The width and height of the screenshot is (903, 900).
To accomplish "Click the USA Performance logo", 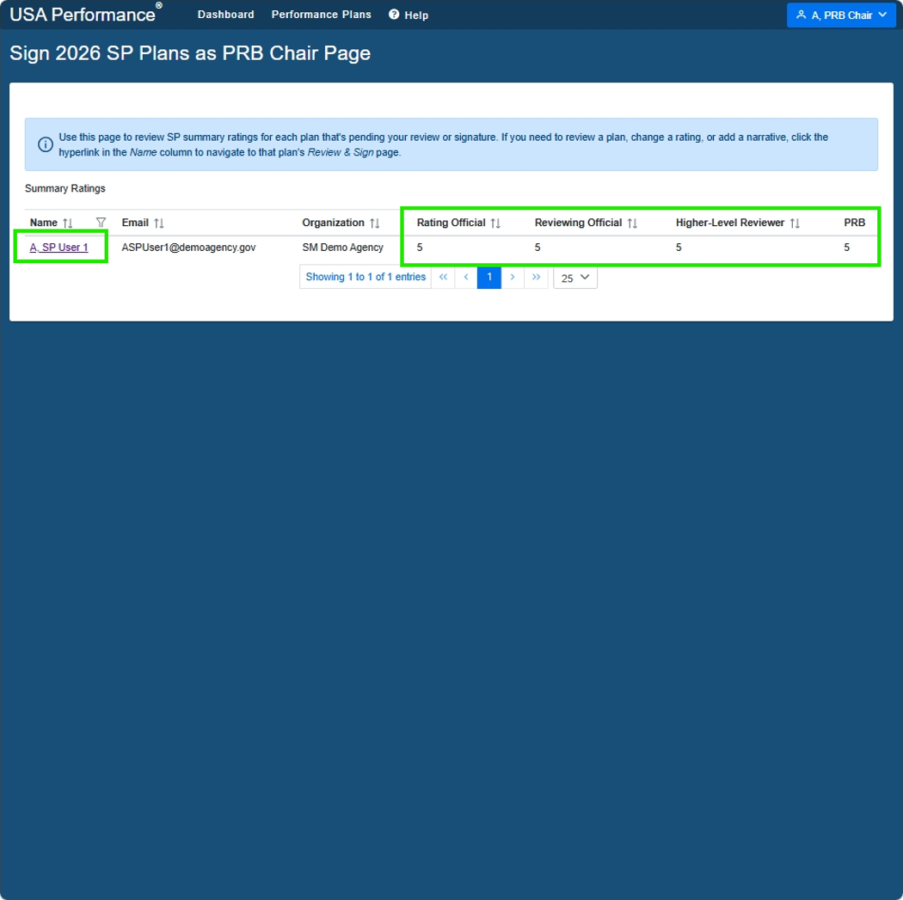I will point(86,14).
